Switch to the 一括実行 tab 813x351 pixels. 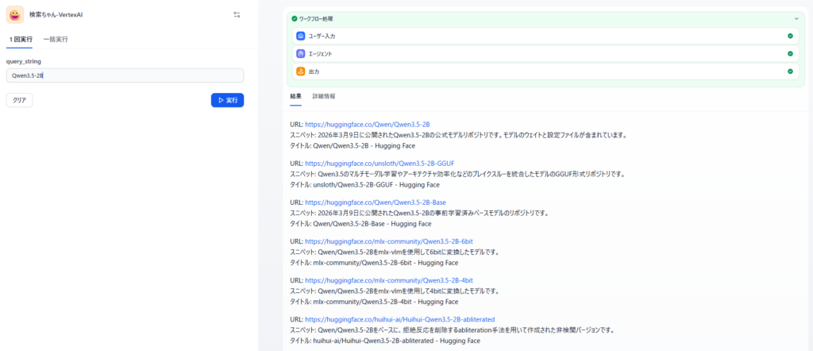56,39
